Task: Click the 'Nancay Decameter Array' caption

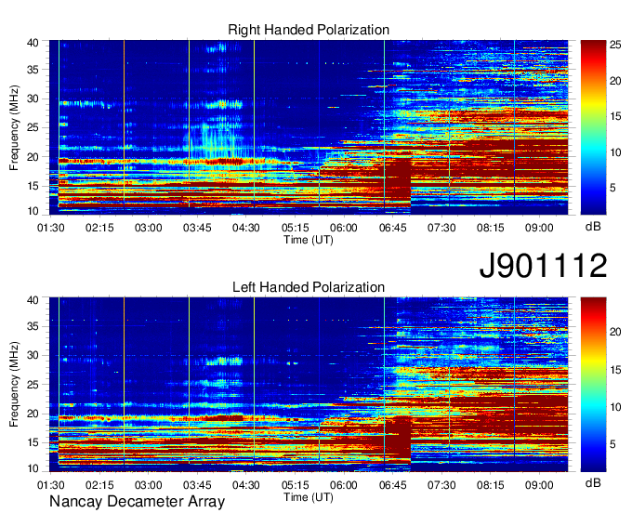Action: point(137,502)
